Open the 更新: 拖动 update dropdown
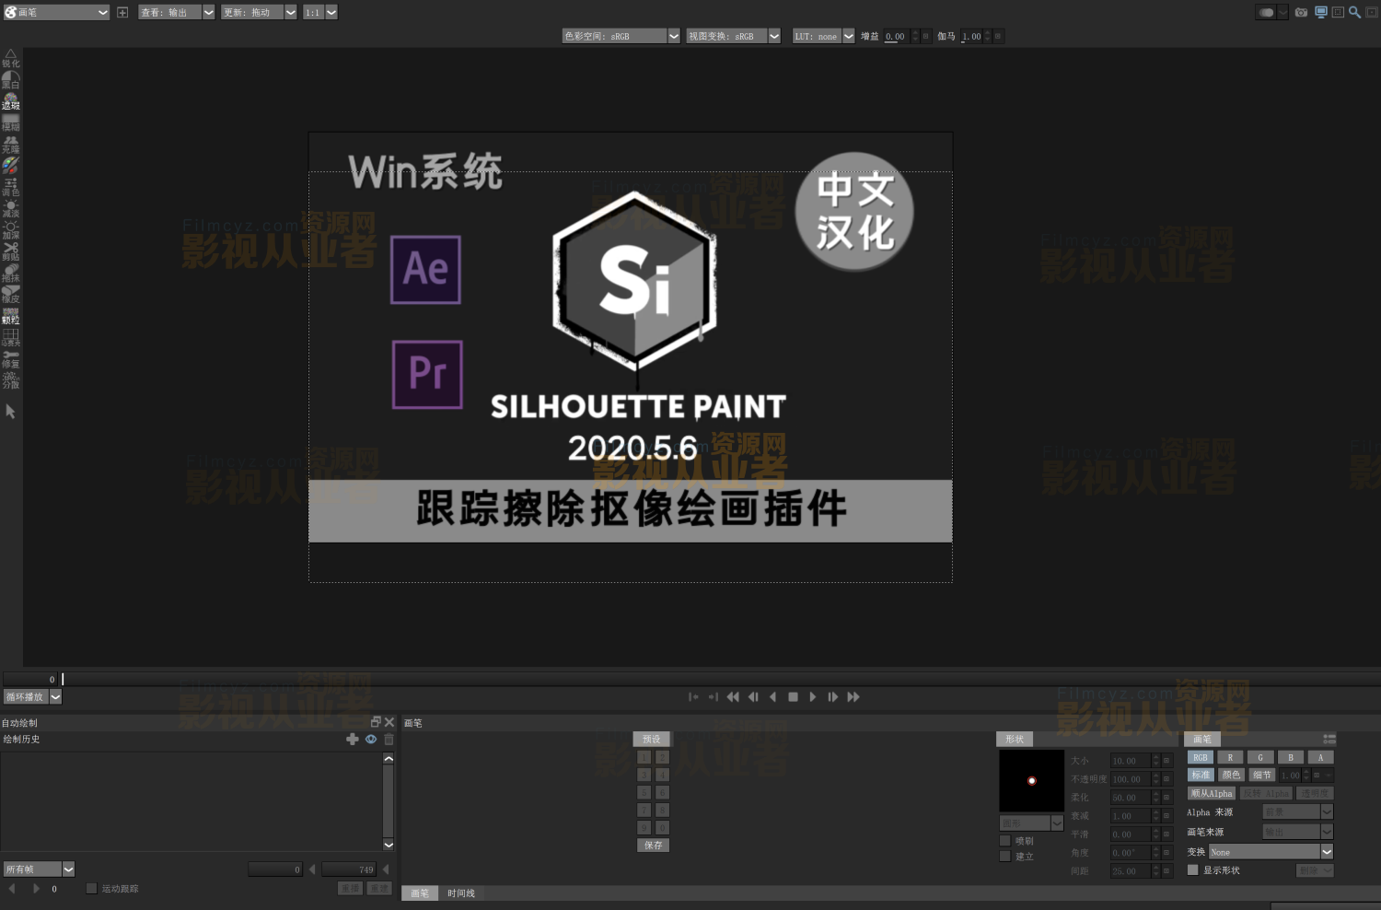This screenshot has width=1381, height=910. coord(259,12)
